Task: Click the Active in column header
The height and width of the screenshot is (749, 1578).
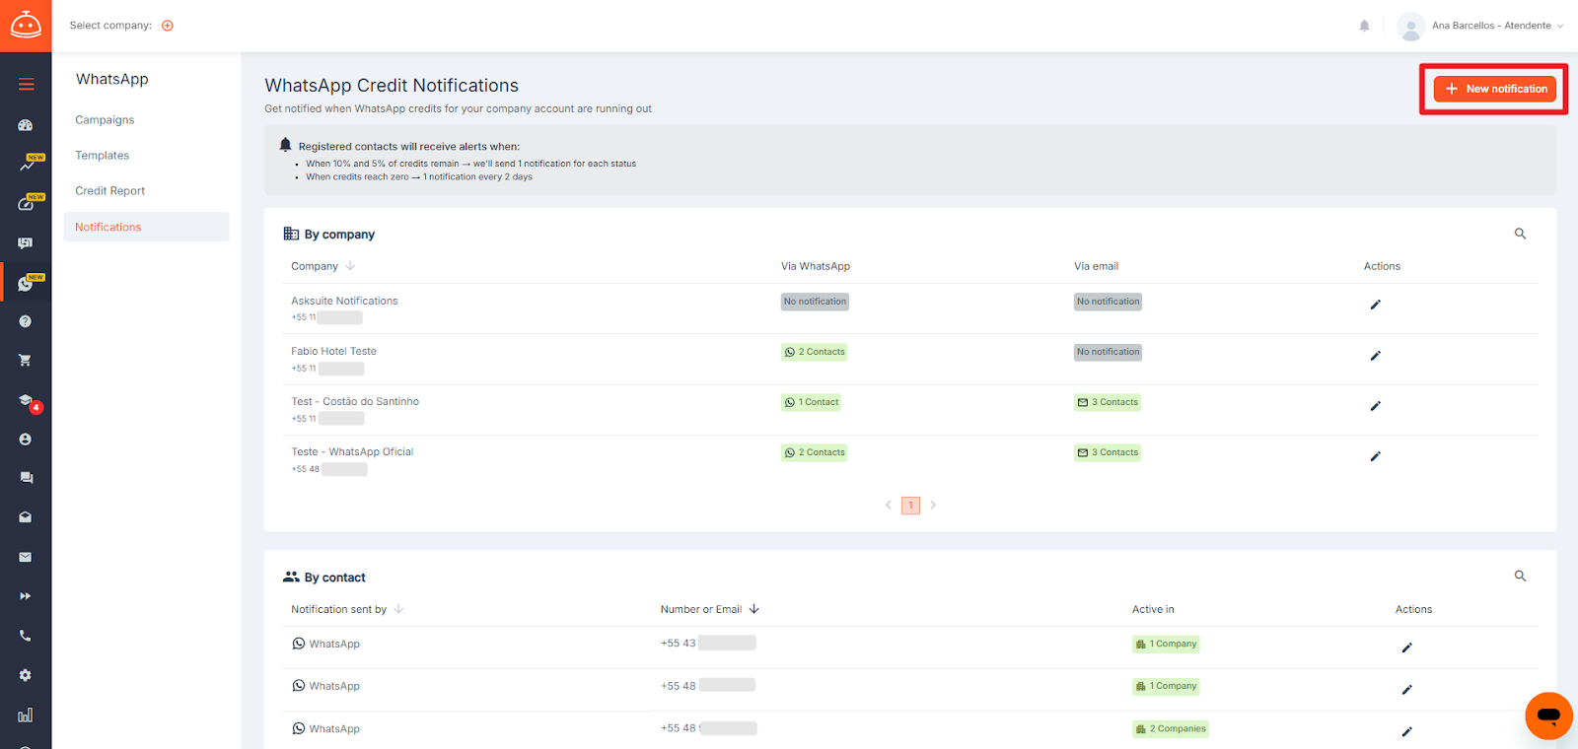Action: point(1153,609)
